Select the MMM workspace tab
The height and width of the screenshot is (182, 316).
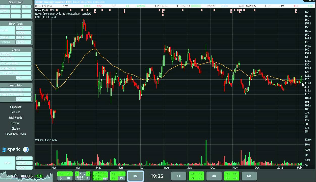179,176
